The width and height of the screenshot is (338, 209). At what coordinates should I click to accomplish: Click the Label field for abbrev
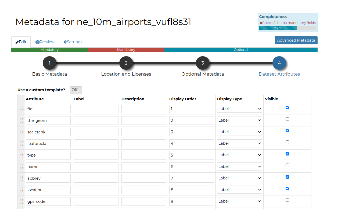point(96,178)
